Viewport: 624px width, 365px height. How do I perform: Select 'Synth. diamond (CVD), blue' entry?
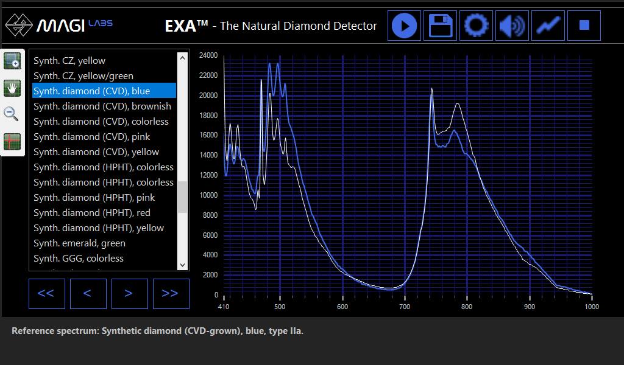click(x=104, y=91)
